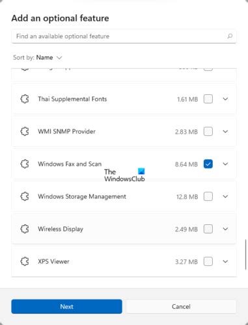Click the 2.49 MB size value
The height and width of the screenshot is (325, 248).
(186, 229)
